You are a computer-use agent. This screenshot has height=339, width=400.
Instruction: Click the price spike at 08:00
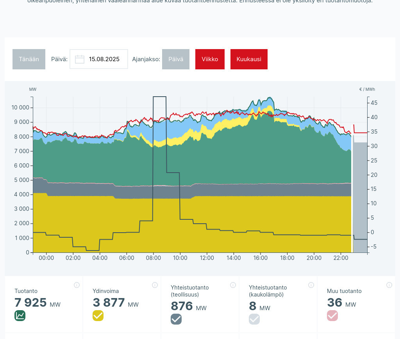159,97
